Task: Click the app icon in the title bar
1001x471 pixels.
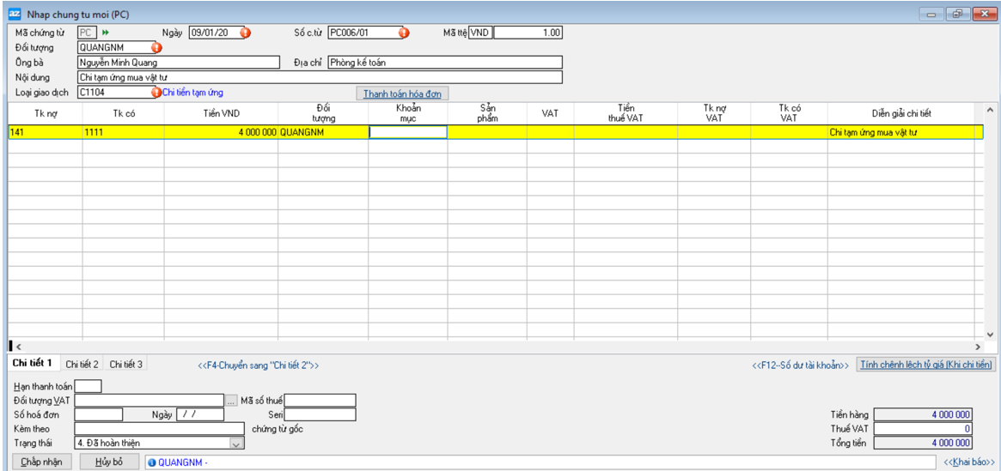Action: pos(15,13)
